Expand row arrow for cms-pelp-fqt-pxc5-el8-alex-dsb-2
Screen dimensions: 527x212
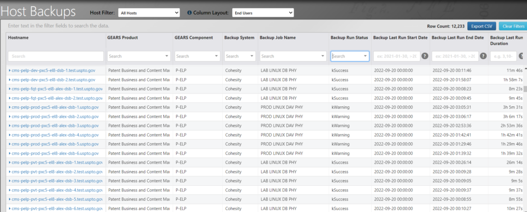click(10, 98)
